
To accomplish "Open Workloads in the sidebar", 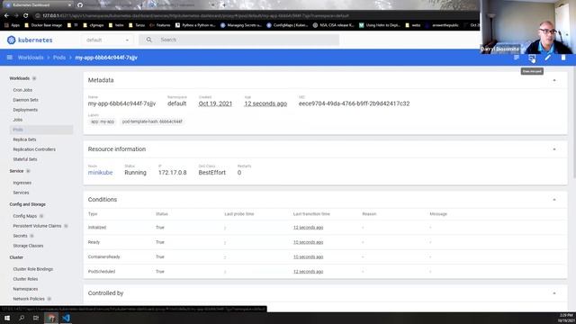I will tap(20, 78).
